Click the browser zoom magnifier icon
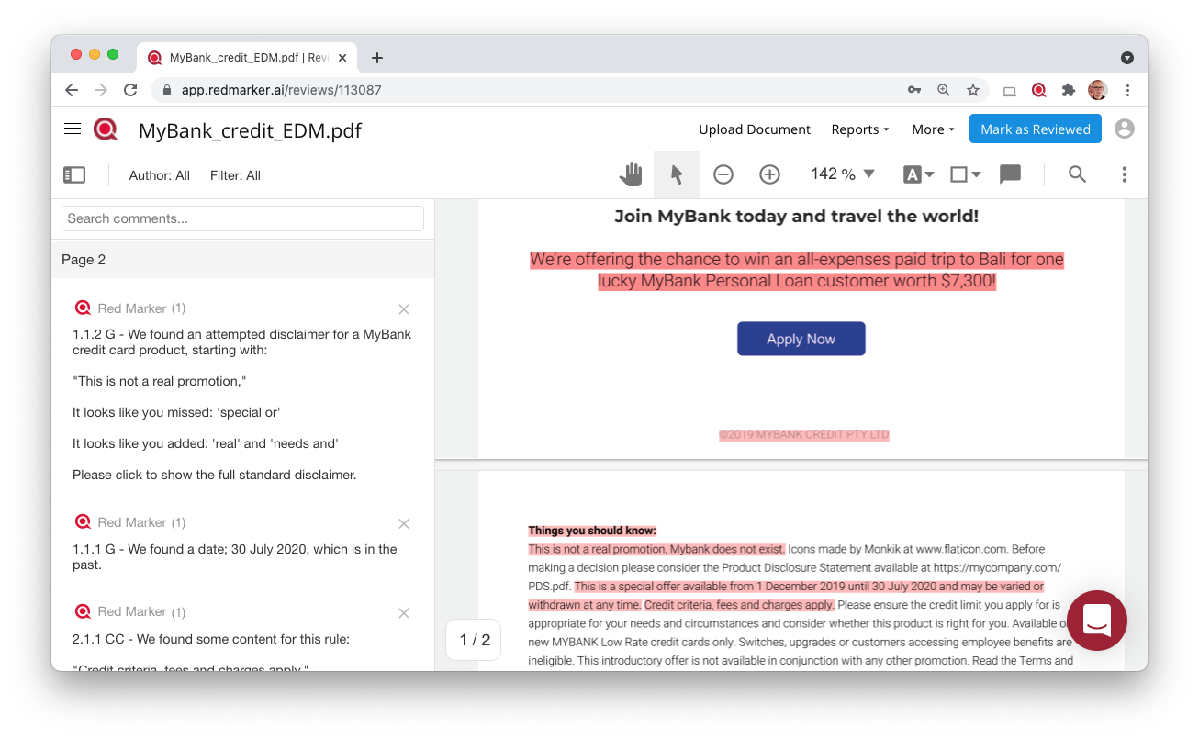The width and height of the screenshot is (1199, 739). pyautogui.click(x=944, y=90)
